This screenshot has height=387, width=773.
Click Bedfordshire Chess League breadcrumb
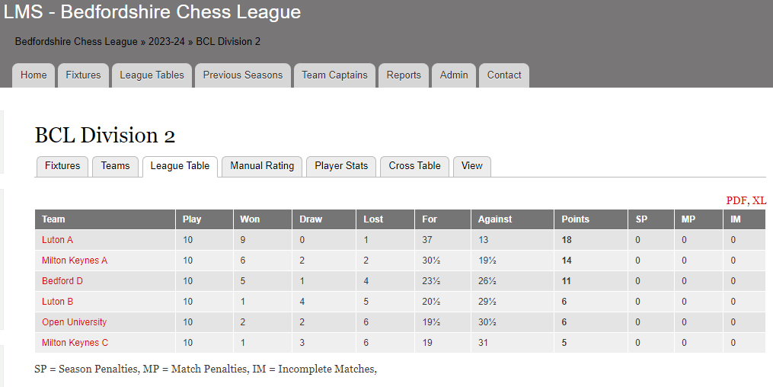click(76, 41)
